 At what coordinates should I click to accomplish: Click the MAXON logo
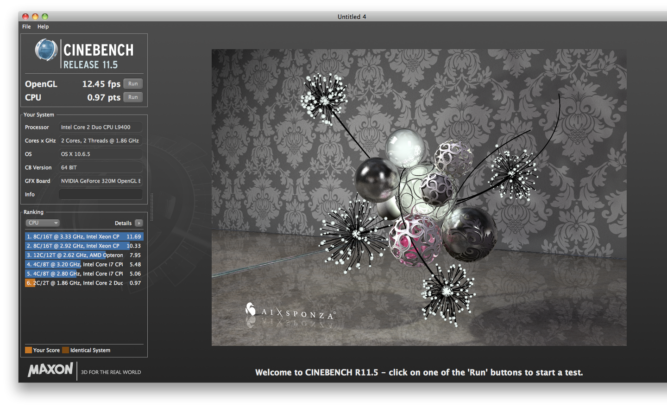point(50,370)
